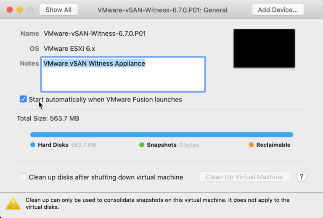This screenshot has height=218, width=323.
Task: Click the orange Reclaimable legend dot
Action: [251, 145]
